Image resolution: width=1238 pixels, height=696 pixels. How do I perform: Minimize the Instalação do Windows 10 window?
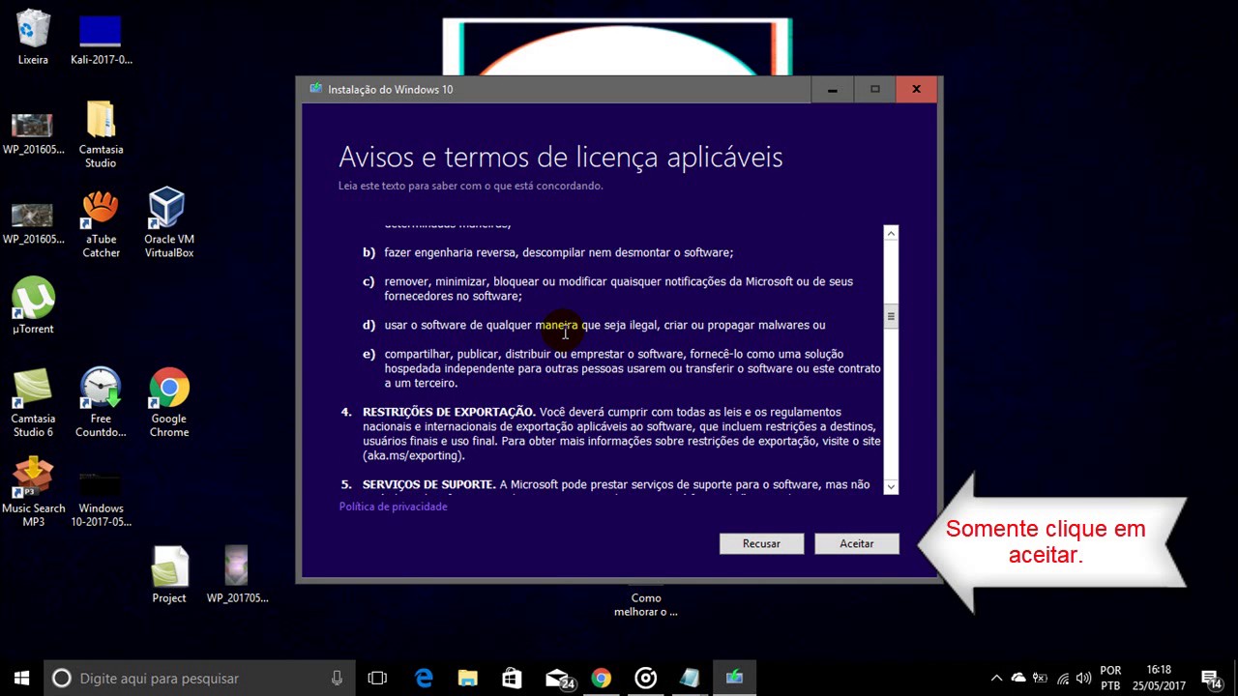point(832,89)
